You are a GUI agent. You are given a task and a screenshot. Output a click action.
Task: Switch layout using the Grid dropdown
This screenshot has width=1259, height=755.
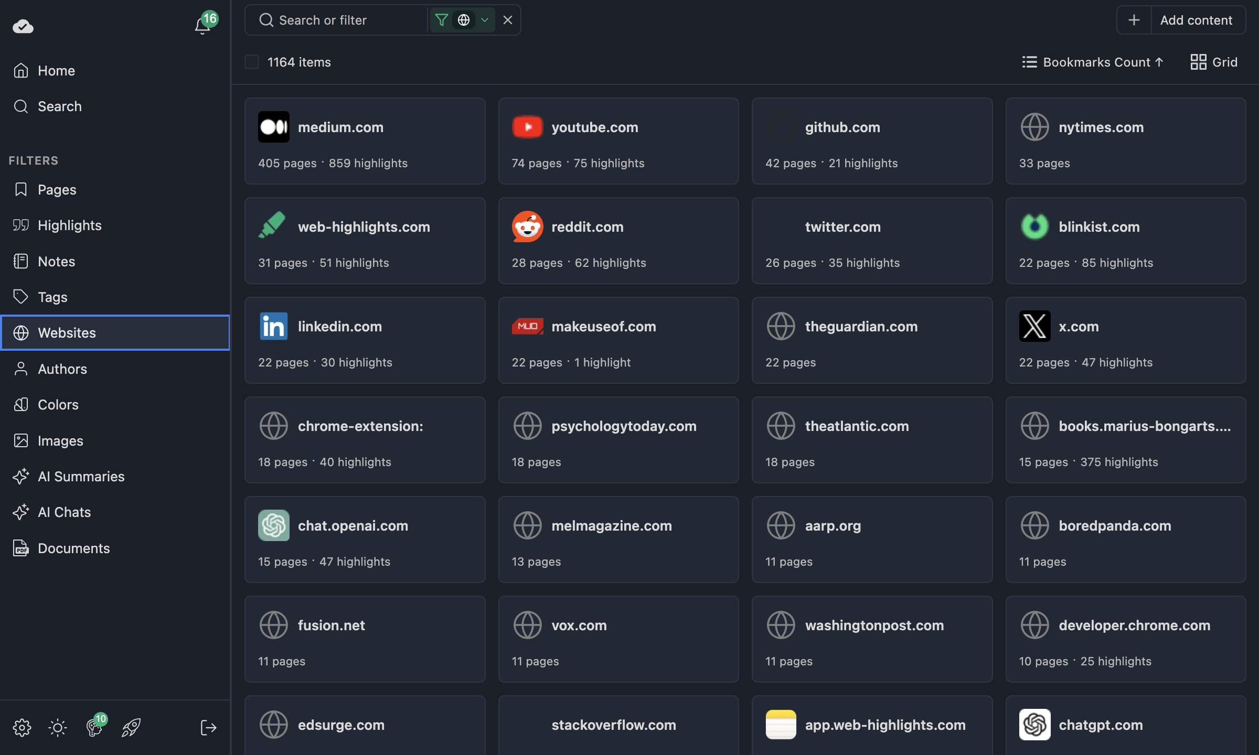(1213, 62)
